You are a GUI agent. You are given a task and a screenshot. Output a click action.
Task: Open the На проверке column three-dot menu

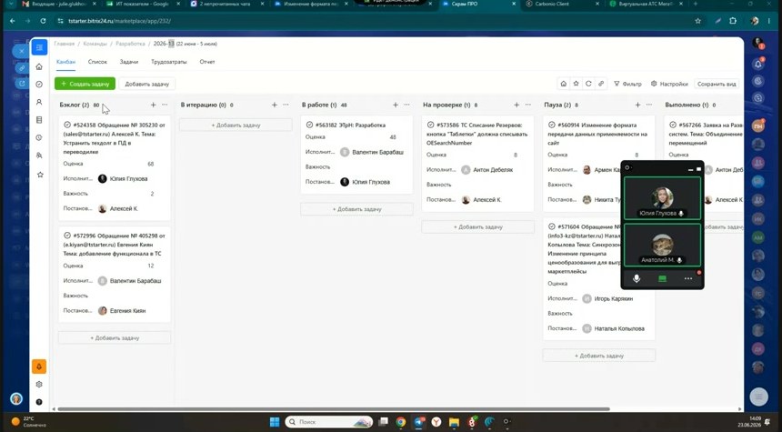(x=528, y=105)
